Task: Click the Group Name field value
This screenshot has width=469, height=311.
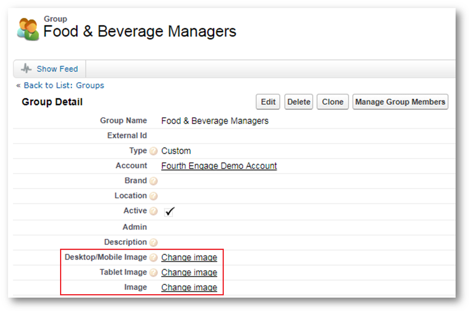Action: point(215,121)
